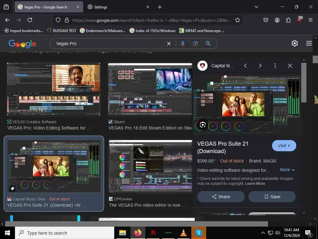Viewport: 318px width, 239px height.
Task: Open the list all tabs dropdown arrow
Action: coord(256,7)
